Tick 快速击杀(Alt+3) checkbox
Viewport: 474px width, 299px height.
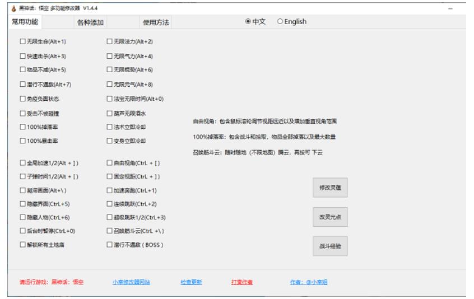click(x=22, y=56)
